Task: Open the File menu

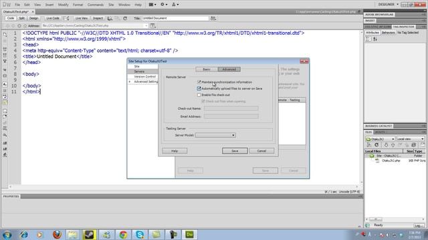Action: pyautogui.click(x=17, y=5)
